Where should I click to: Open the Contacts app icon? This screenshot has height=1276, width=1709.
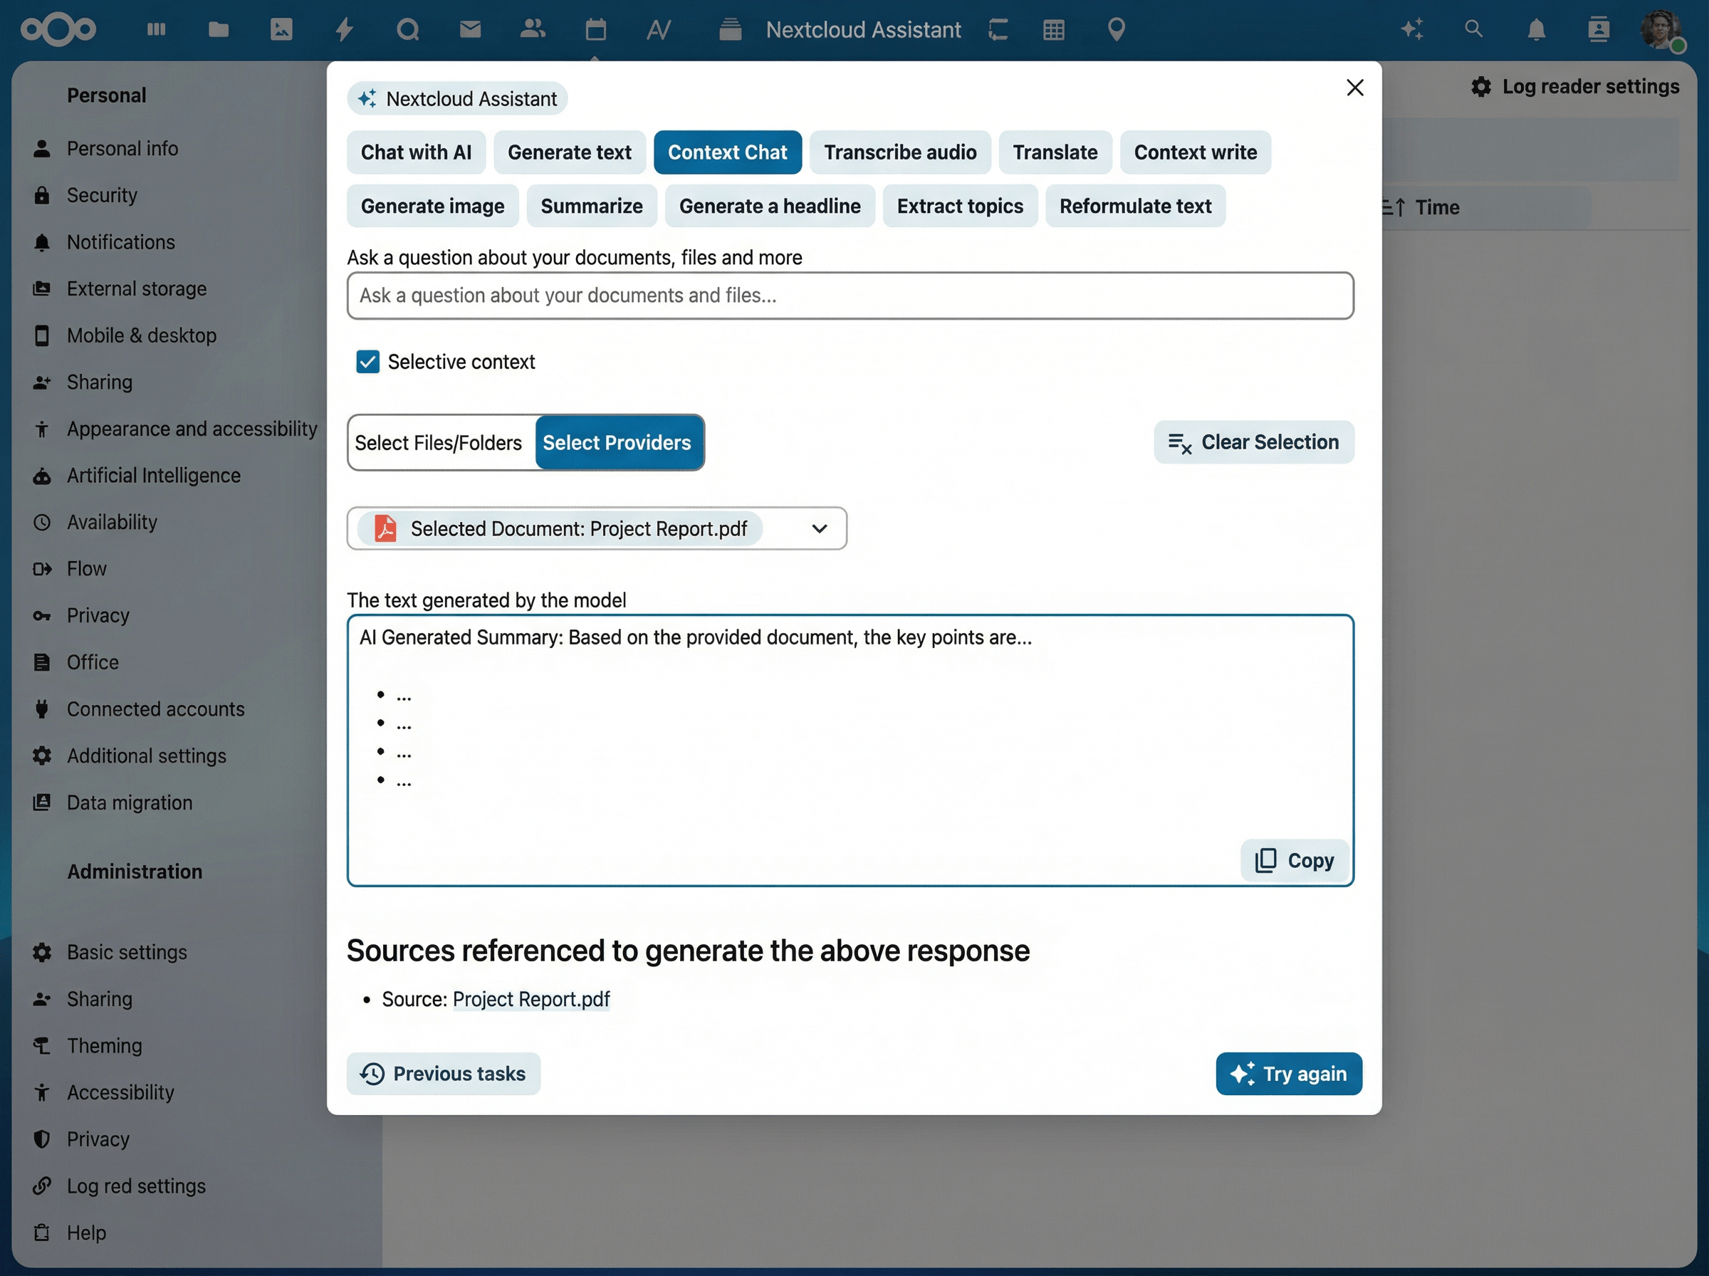coord(532,29)
